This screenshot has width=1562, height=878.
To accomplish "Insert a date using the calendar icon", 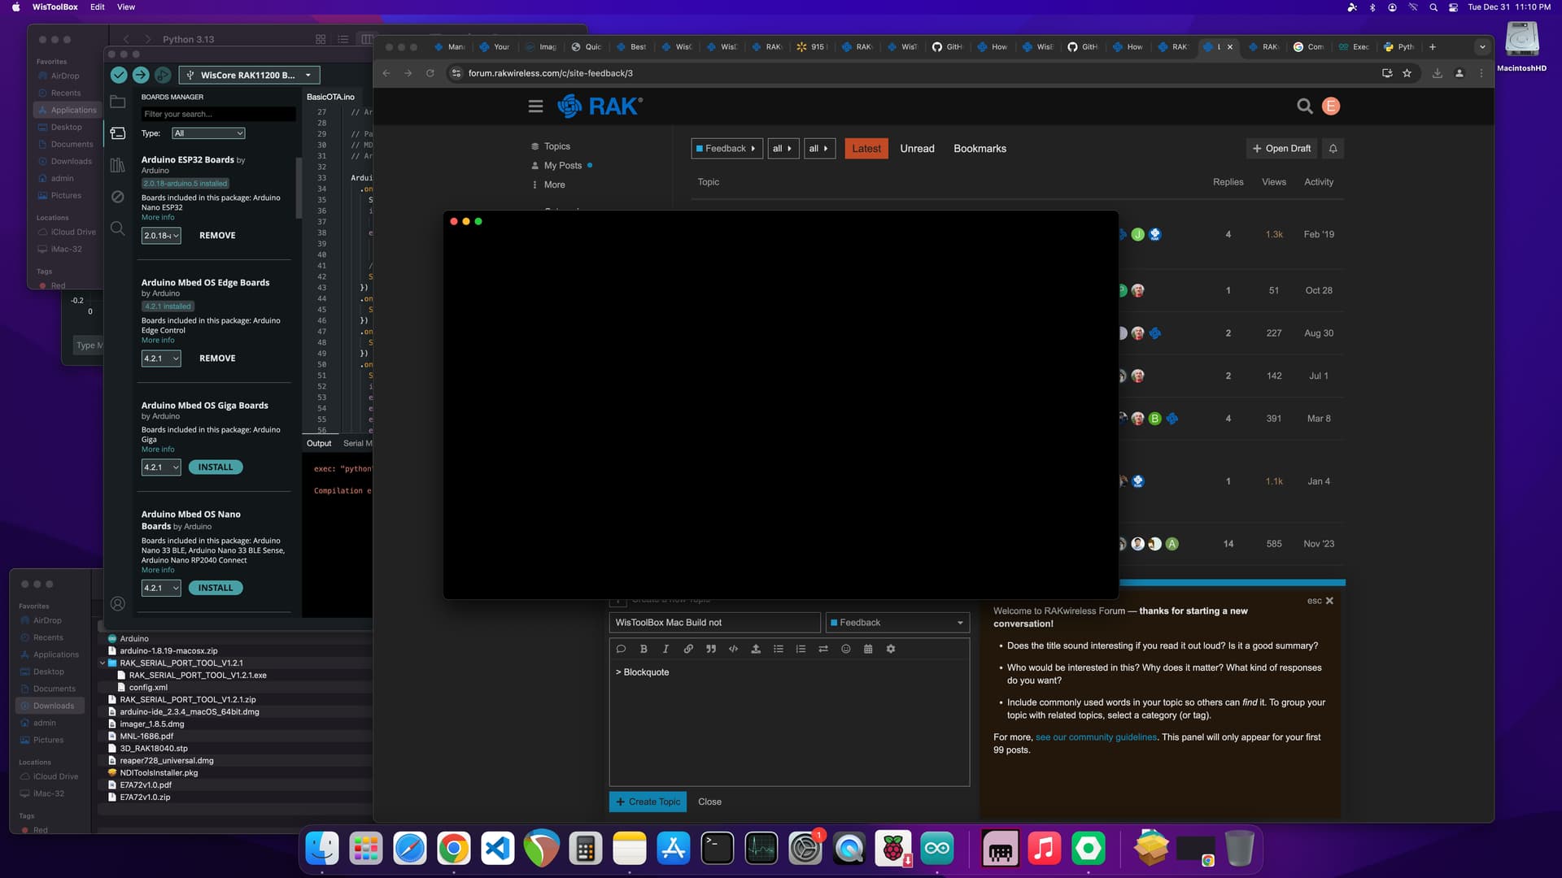I will [x=868, y=649].
